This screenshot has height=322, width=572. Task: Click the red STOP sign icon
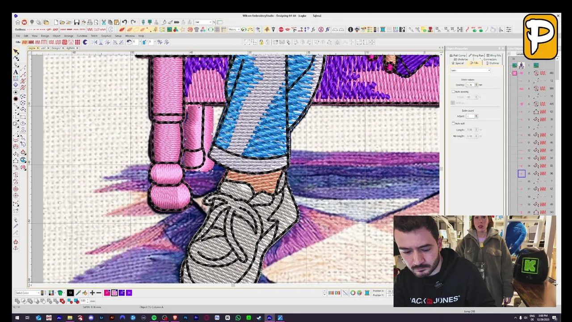[281, 30]
